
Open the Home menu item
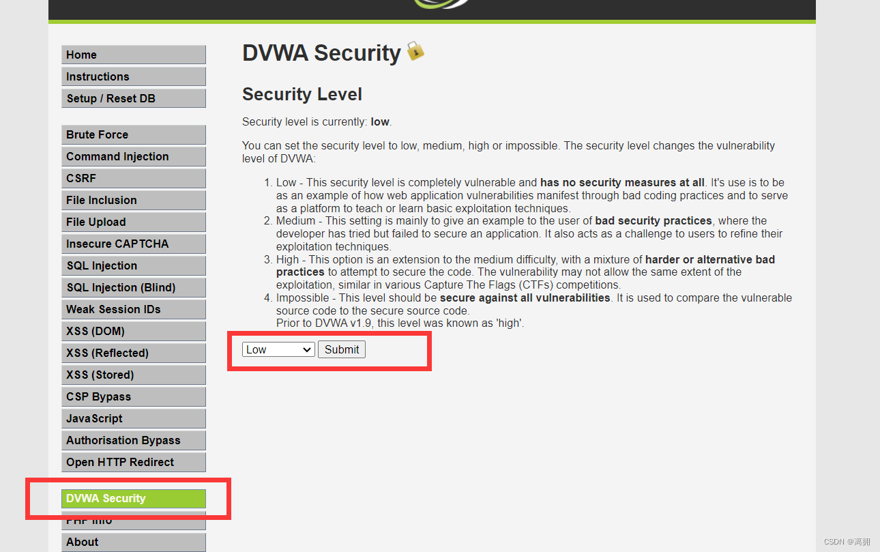134,55
